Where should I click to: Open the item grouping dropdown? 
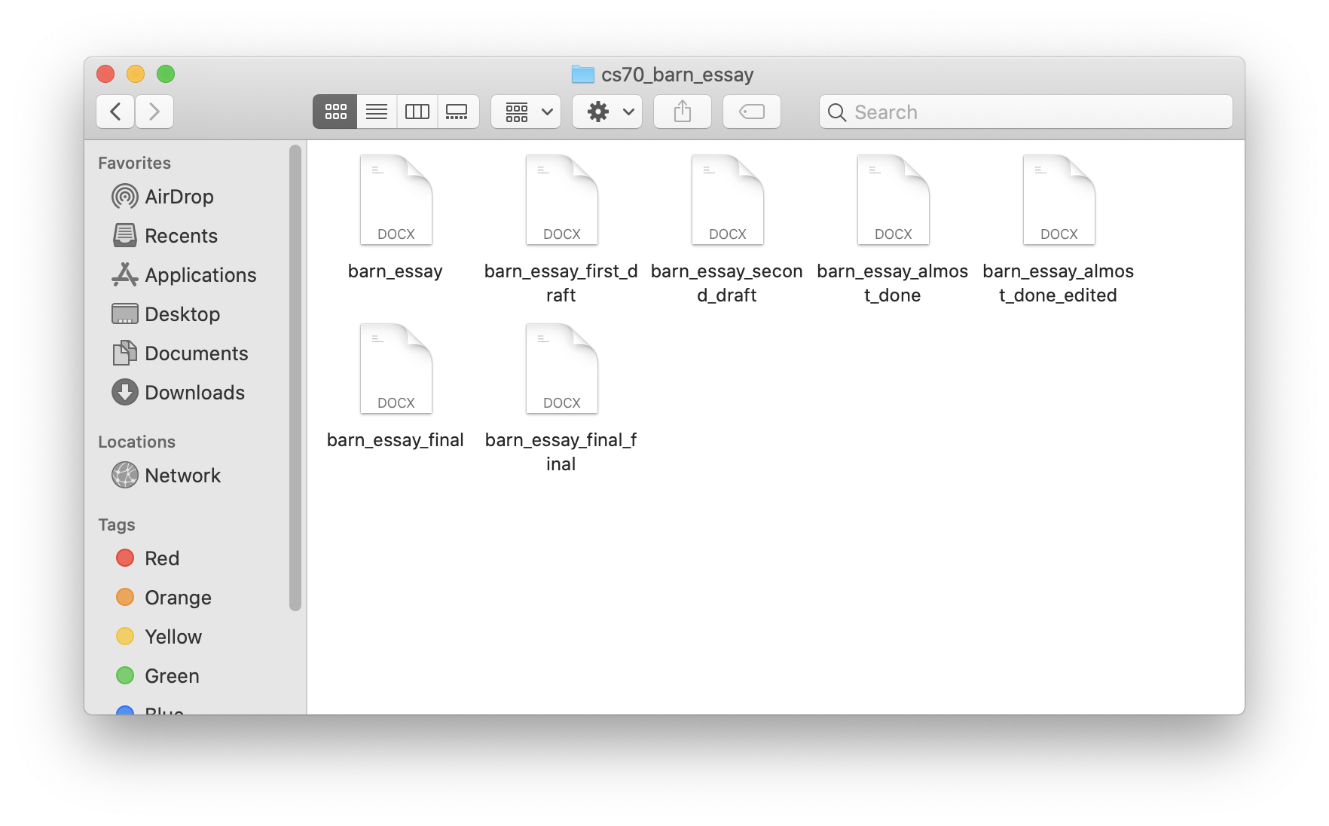point(525,111)
